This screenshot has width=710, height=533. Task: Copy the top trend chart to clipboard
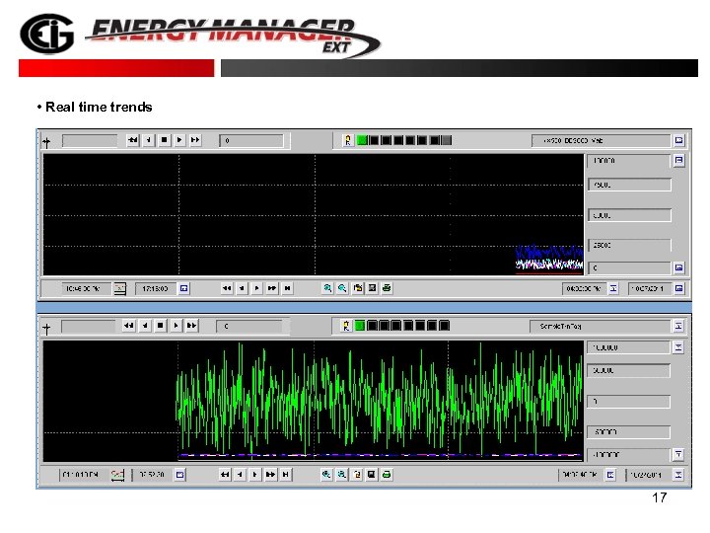point(358,288)
